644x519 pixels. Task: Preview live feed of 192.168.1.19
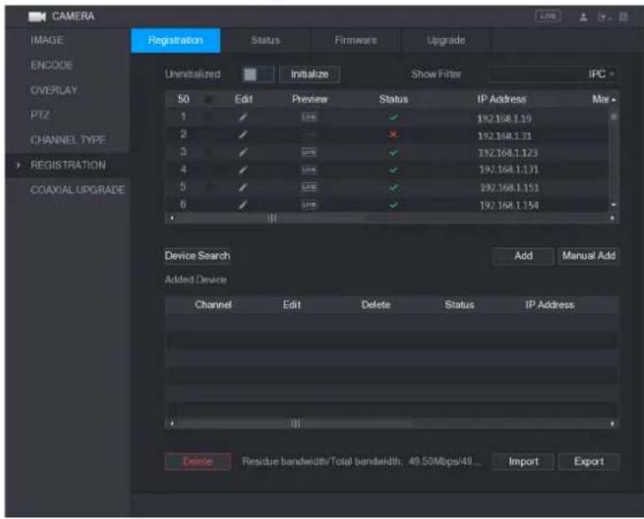coord(309,117)
